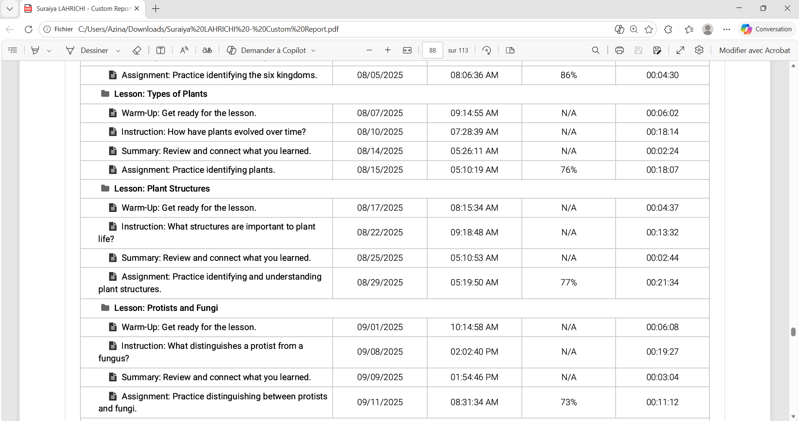Rotate the PDF page
799x421 pixels.
[486, 50]
